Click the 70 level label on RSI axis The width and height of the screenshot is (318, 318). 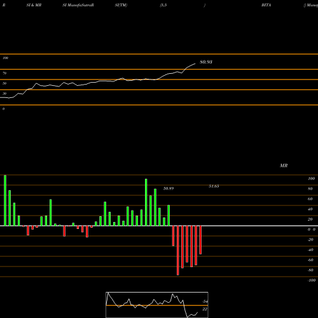(x=4, y=73)
